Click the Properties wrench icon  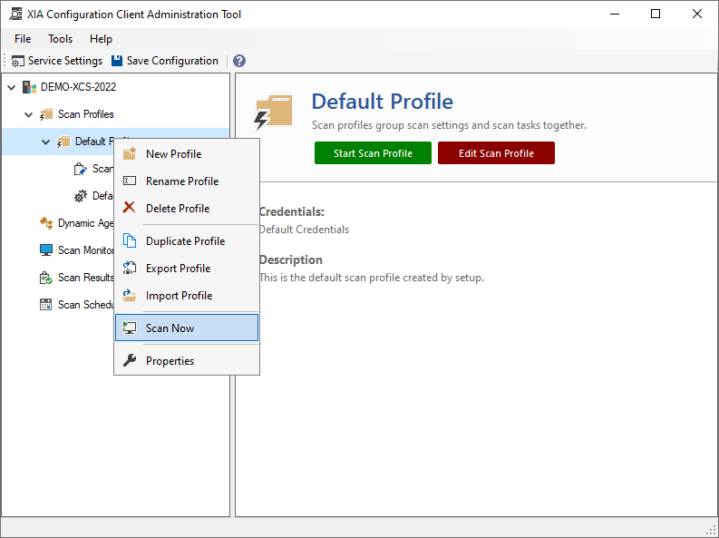130,360
